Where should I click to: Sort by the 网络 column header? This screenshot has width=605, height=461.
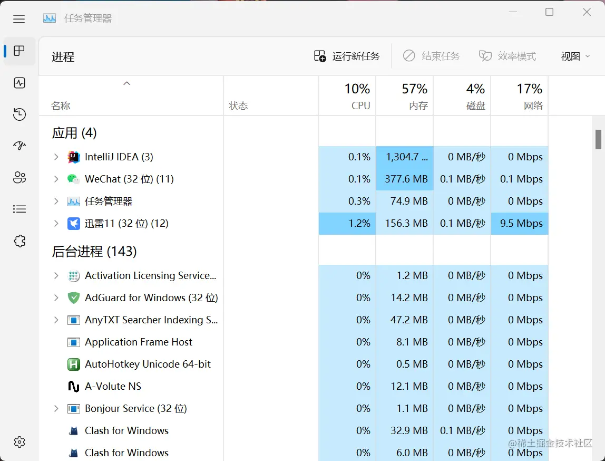coord(519,96)
